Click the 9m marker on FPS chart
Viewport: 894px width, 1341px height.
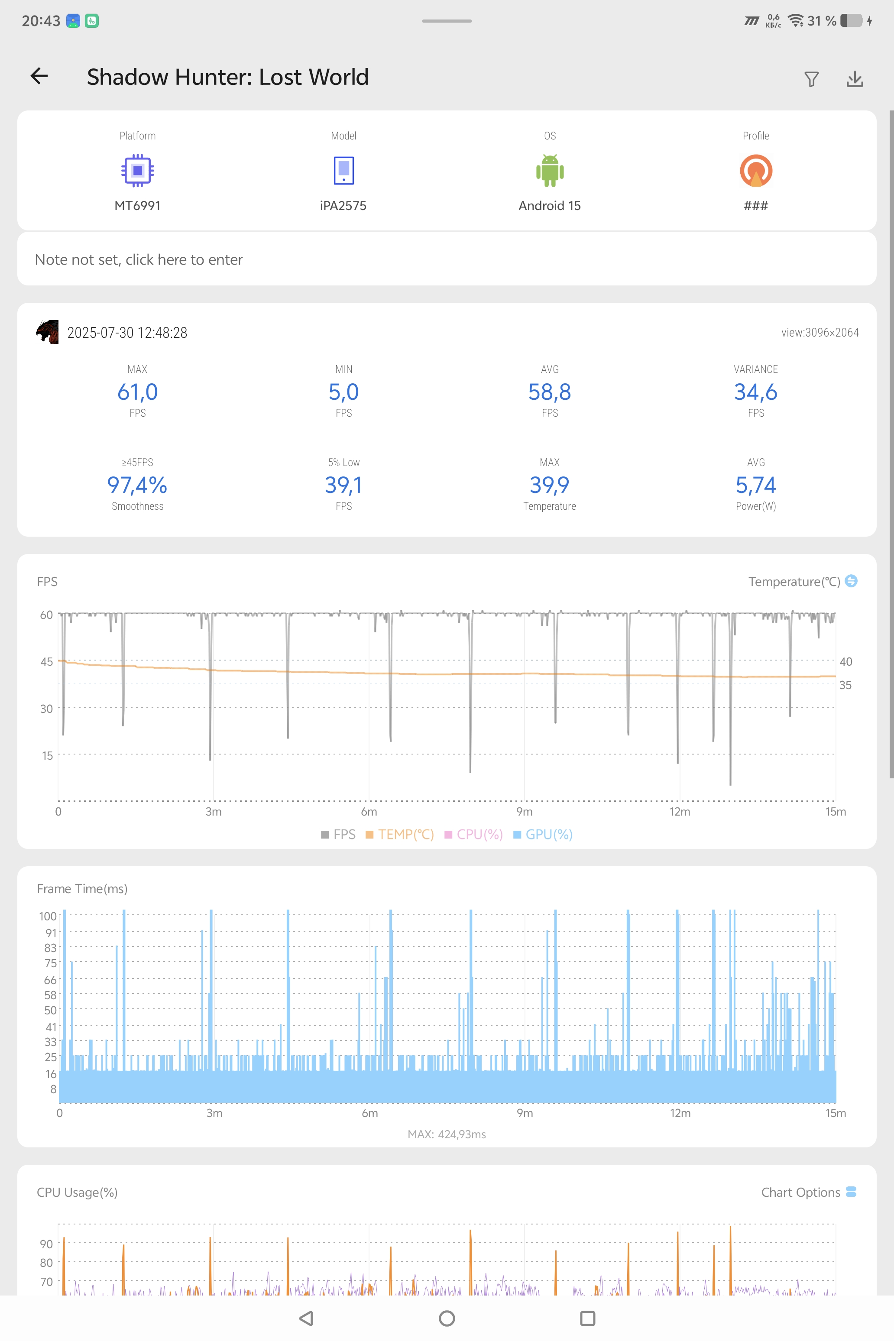(524, 811)
